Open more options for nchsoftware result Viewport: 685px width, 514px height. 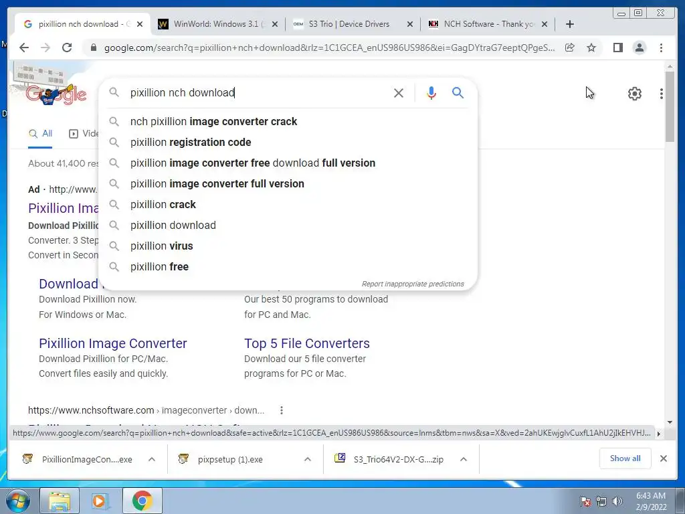click(282, 410)
